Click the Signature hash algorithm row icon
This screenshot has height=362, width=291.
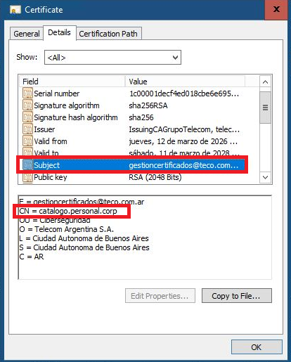point(27,117)
